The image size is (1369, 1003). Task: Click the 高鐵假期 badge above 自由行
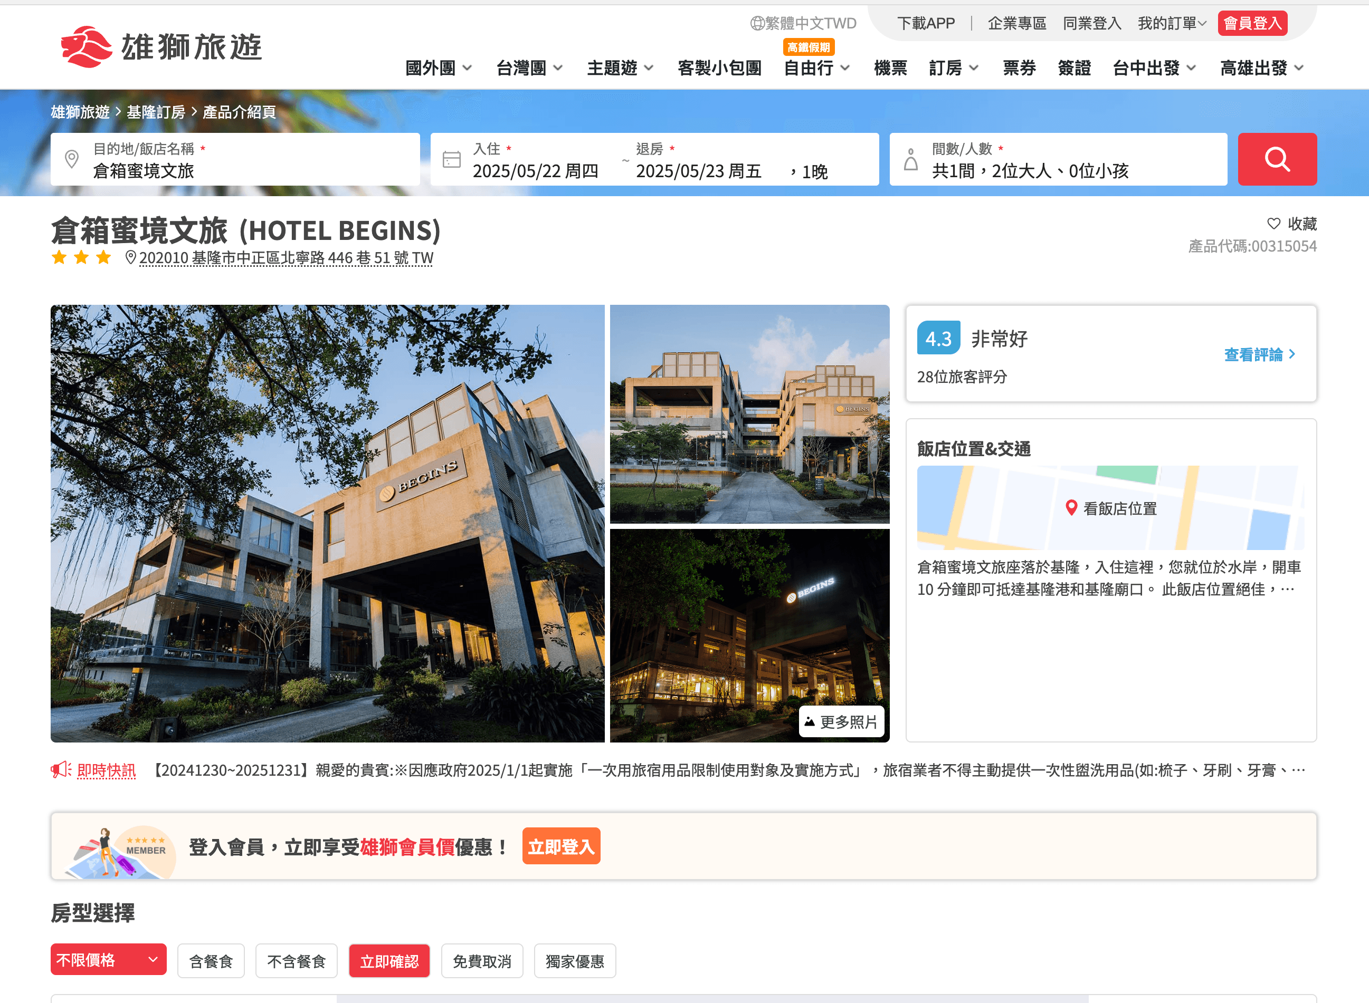pos(809,47)
